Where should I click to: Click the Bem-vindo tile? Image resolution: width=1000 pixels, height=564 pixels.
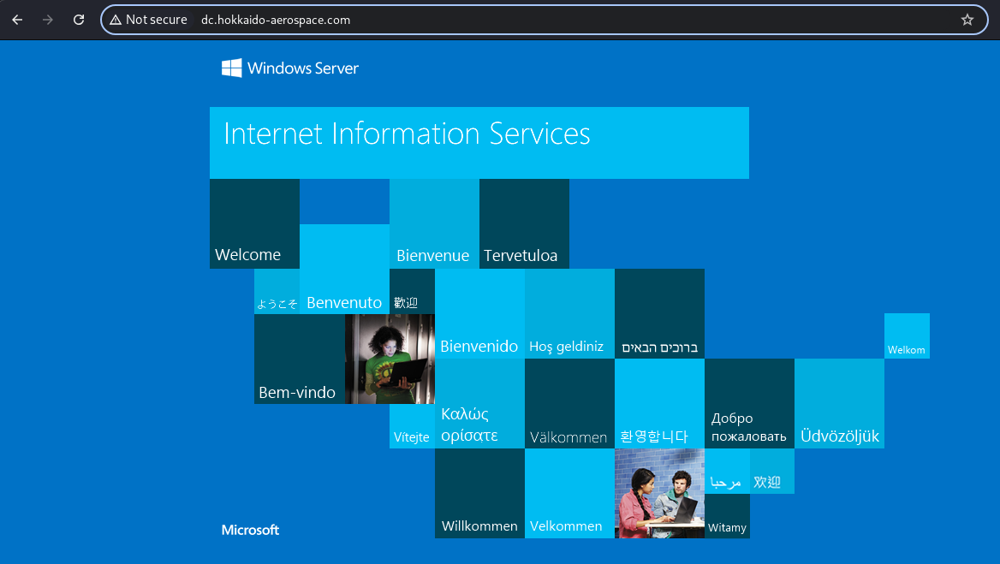point(300,359)
